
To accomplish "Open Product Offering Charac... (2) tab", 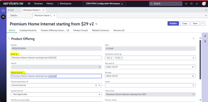I will pyautogui.click(x=55, y=30).
